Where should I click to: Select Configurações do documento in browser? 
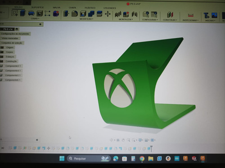click(x=15, y=34)
